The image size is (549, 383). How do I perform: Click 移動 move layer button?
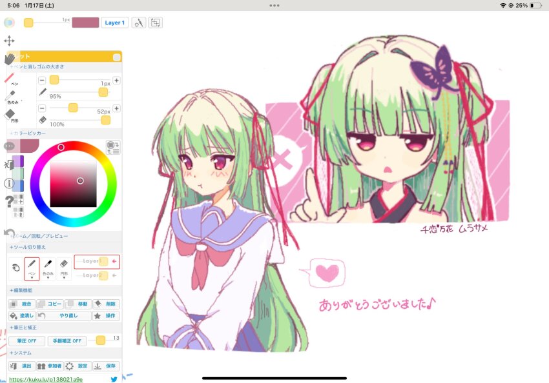point(78,304)
